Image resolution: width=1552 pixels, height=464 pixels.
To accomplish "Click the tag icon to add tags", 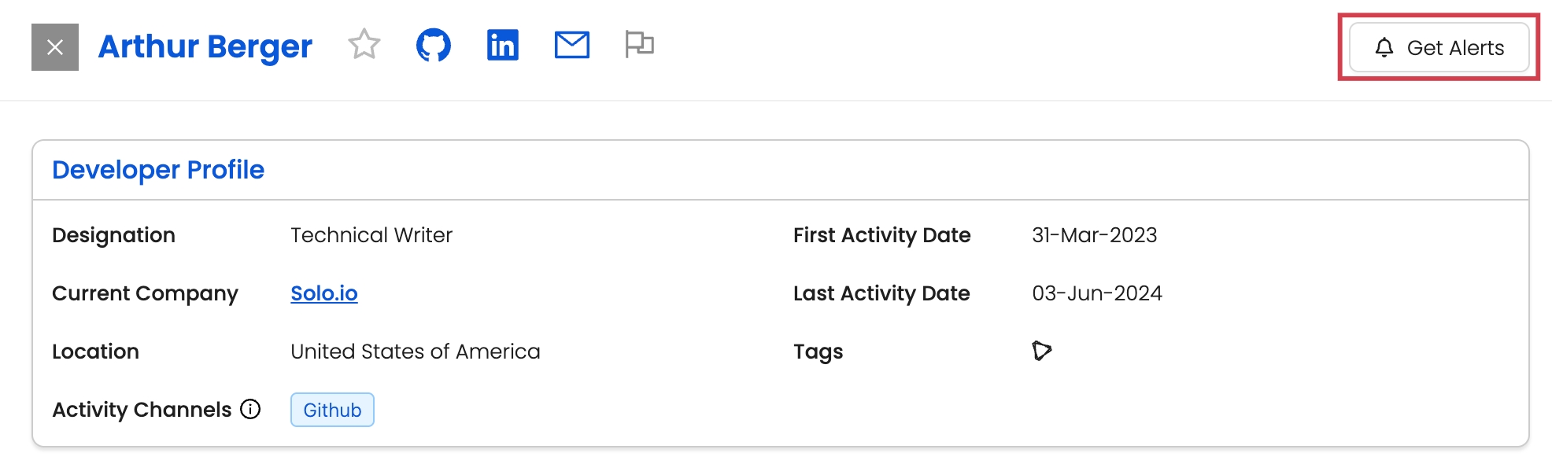I will pos(1042,351).
